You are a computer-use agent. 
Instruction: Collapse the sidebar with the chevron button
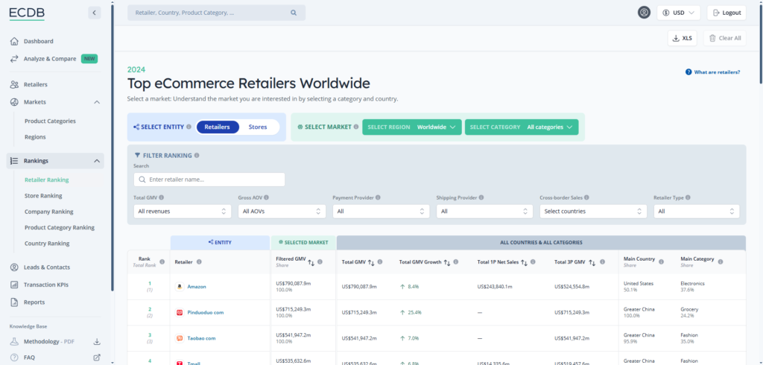(x=94, y=13)
